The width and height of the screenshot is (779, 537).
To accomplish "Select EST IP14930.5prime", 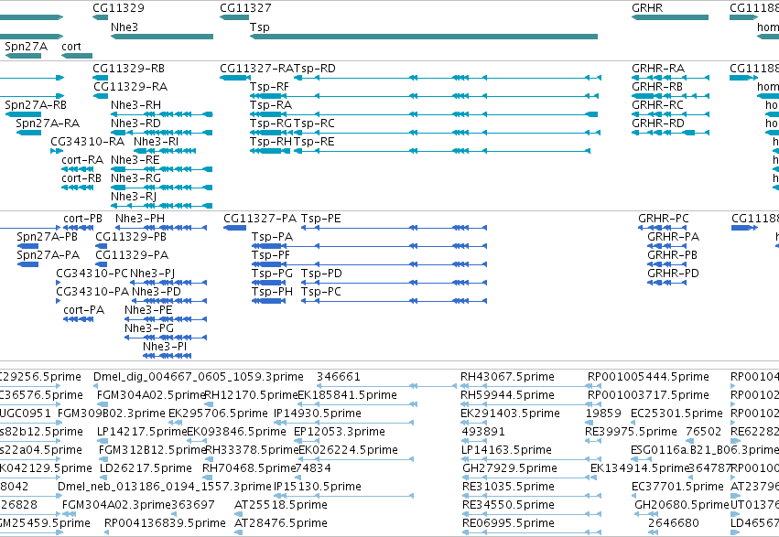I will point(343,424).
